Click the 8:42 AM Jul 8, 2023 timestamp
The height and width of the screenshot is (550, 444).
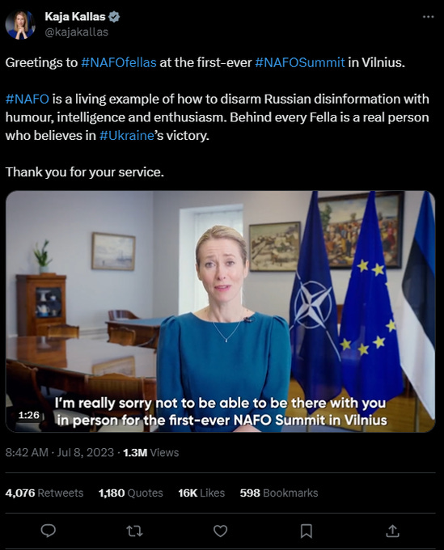tap(60, 452)
